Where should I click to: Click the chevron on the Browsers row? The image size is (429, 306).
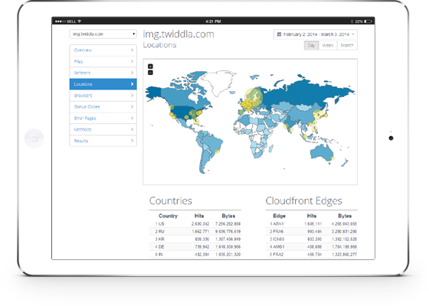pyautogui.click(x=132, y=96)
